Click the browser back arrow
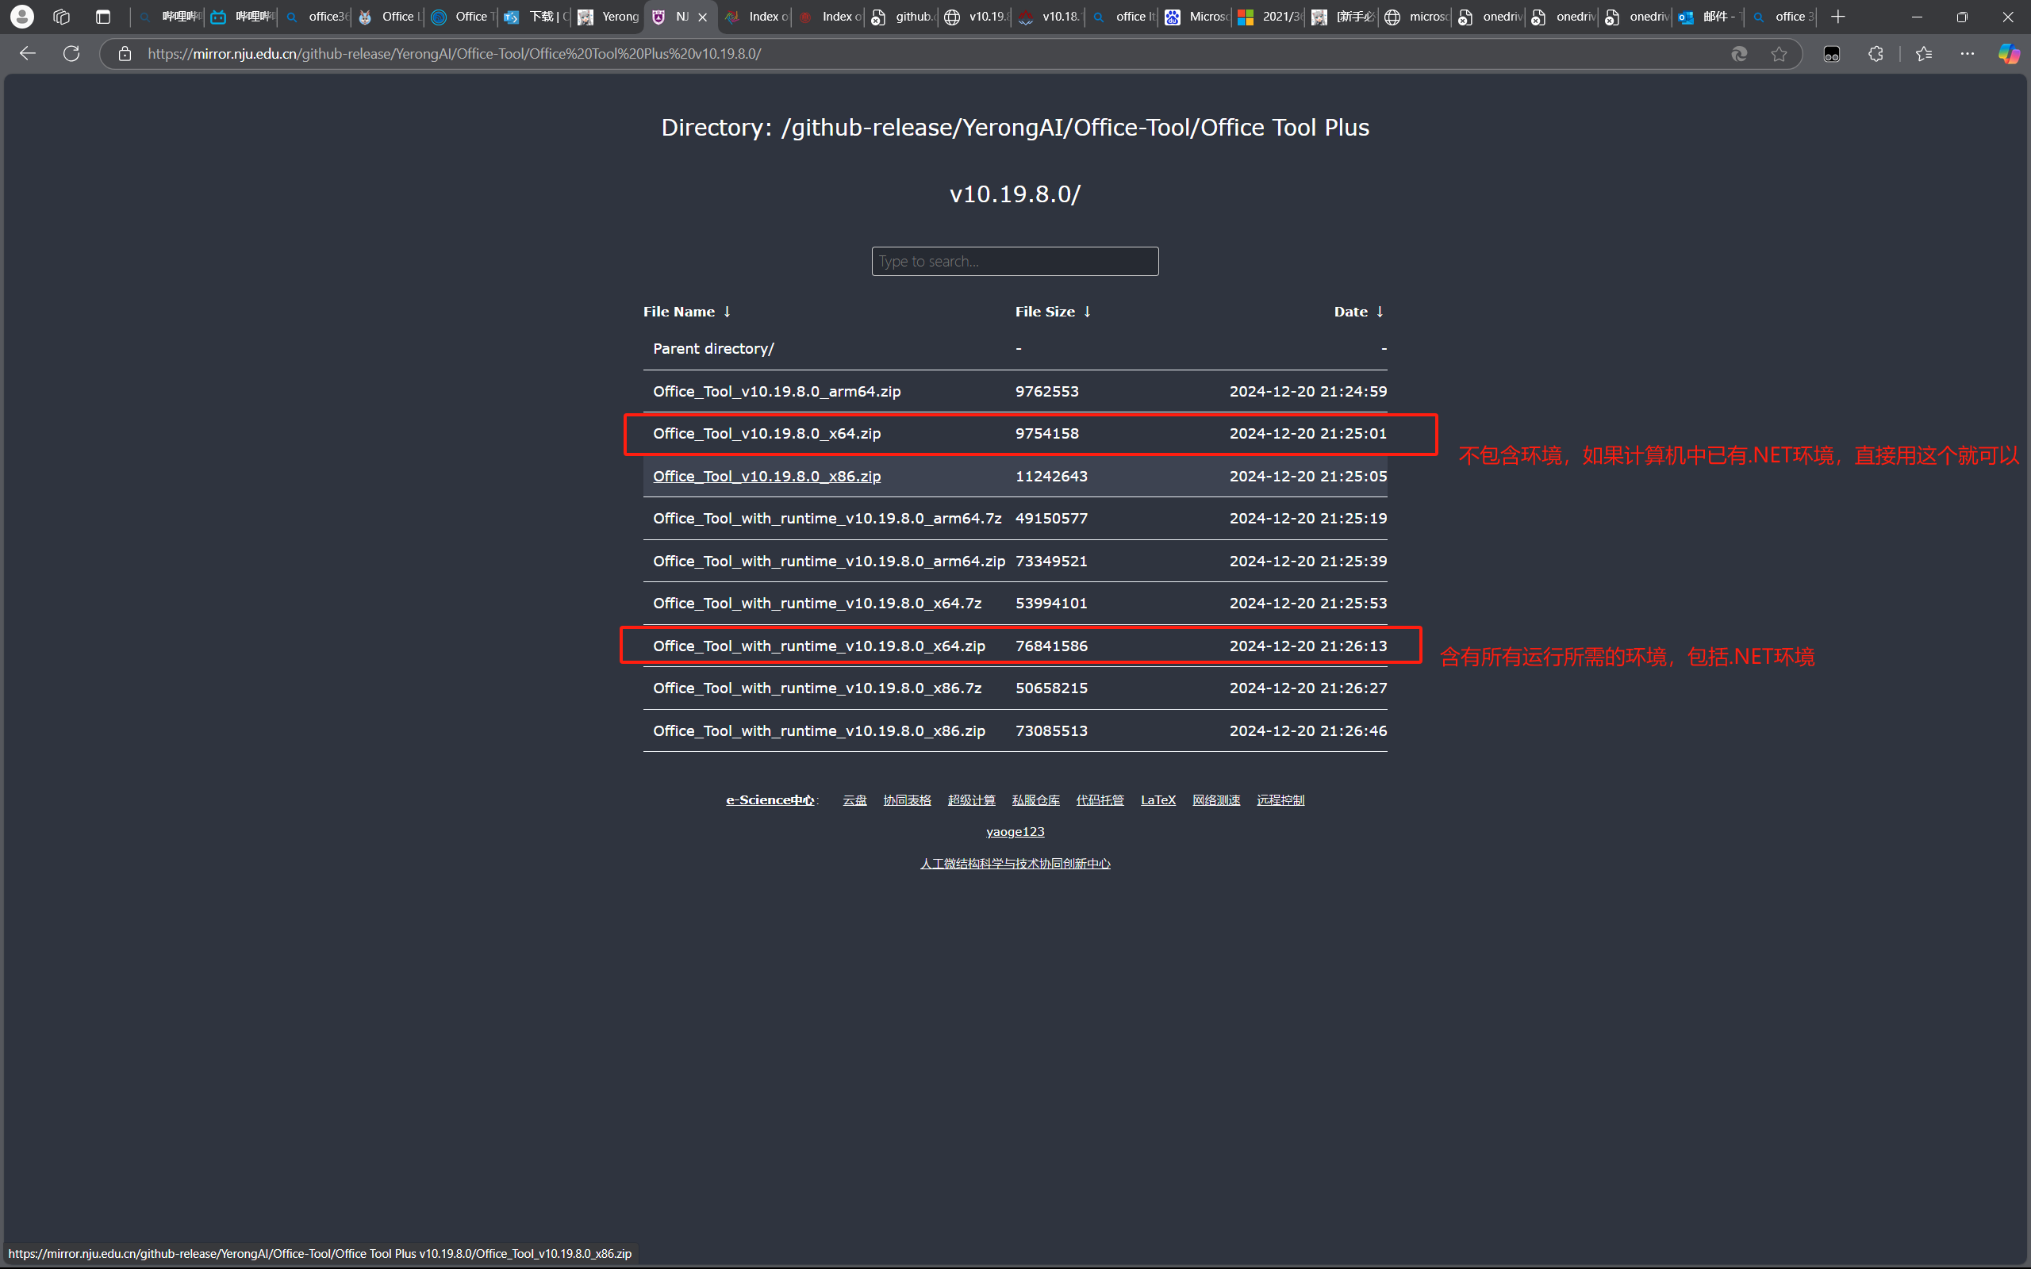The height and width of the screenshot is (1269, 2031). (x=28, y=54)
